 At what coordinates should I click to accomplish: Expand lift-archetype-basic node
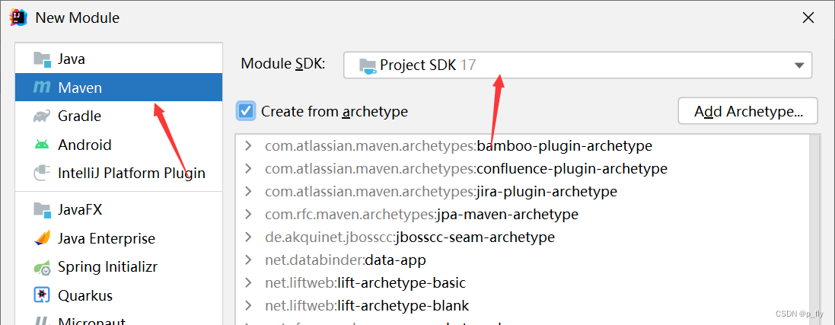click(247, 283)
